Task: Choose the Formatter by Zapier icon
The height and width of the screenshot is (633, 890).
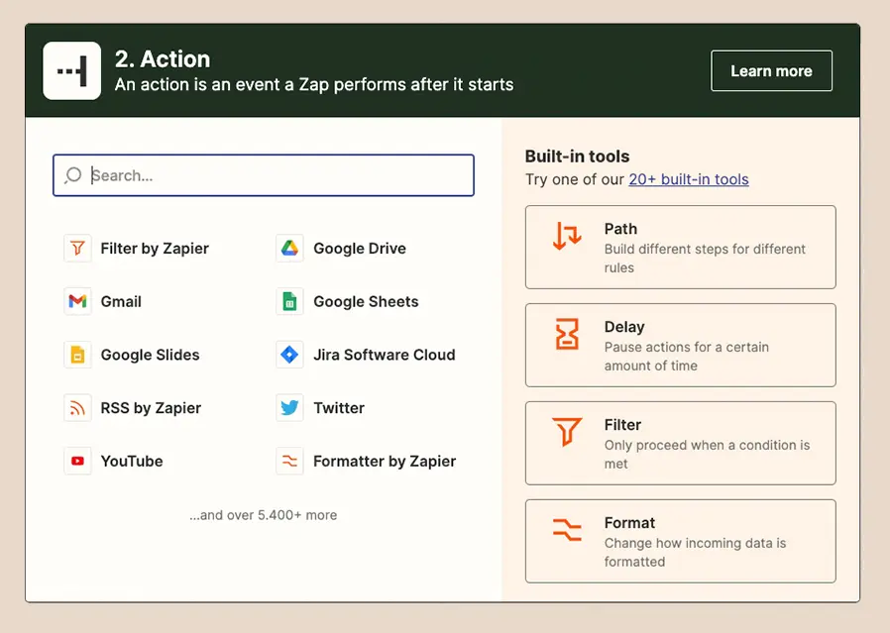Action: [x=288, y=461]
